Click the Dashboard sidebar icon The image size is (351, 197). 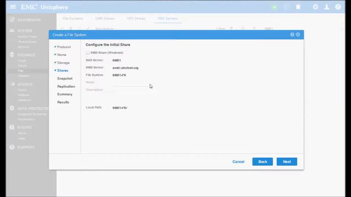click(12, 20)
